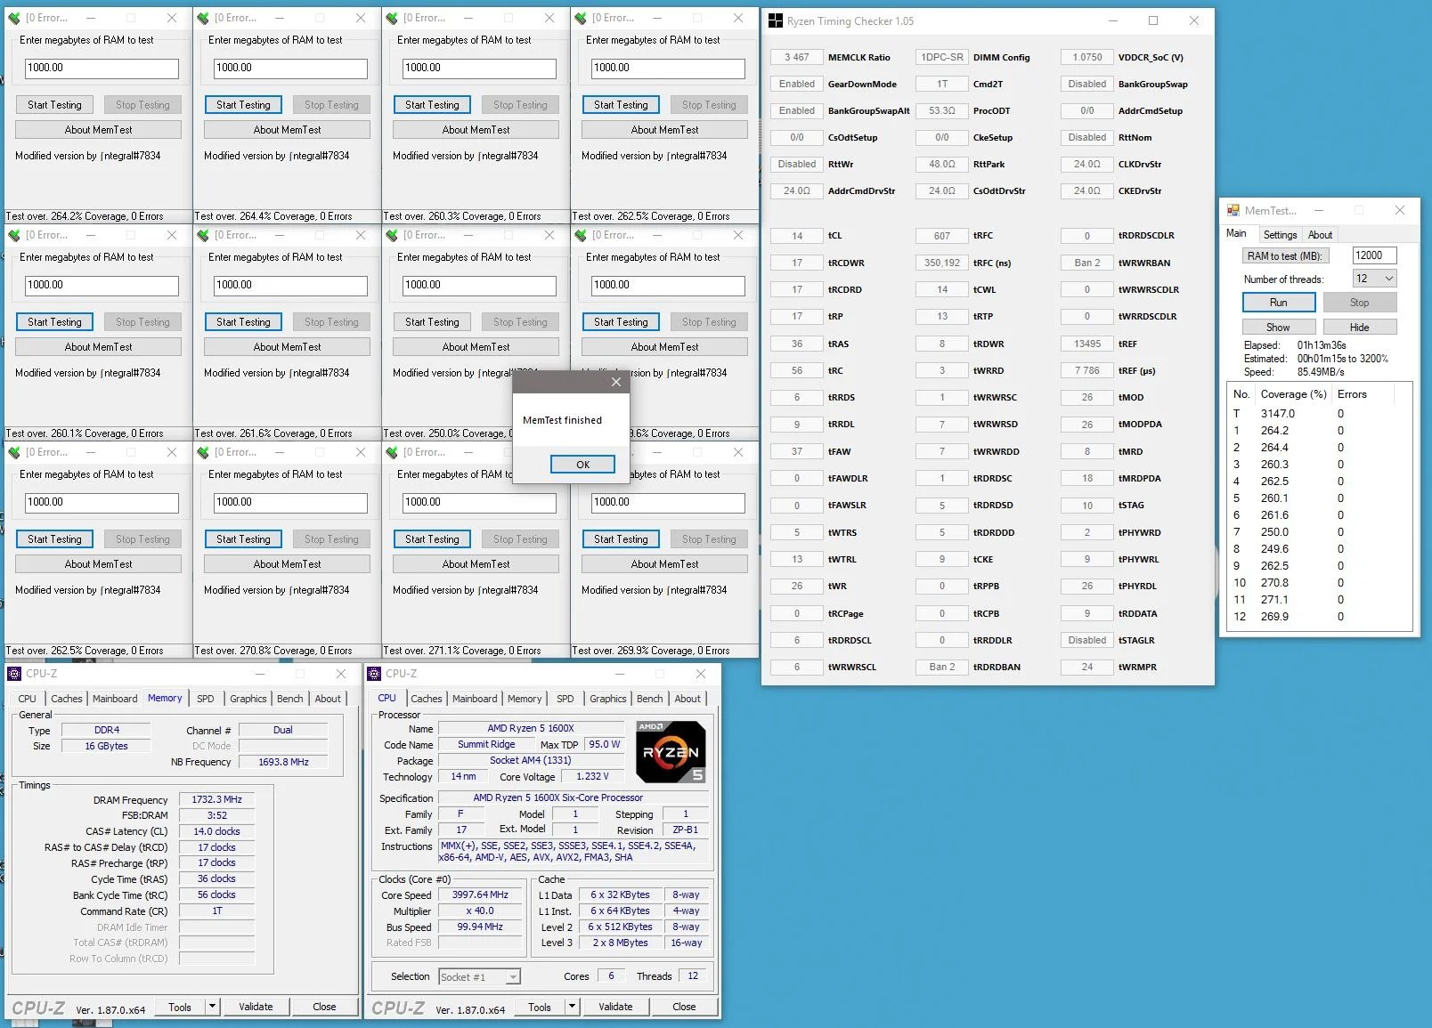Viewport: 1432px width, 1028px height.
Task: Click the Coverage (%) column header
Action: click(1293, 394)
